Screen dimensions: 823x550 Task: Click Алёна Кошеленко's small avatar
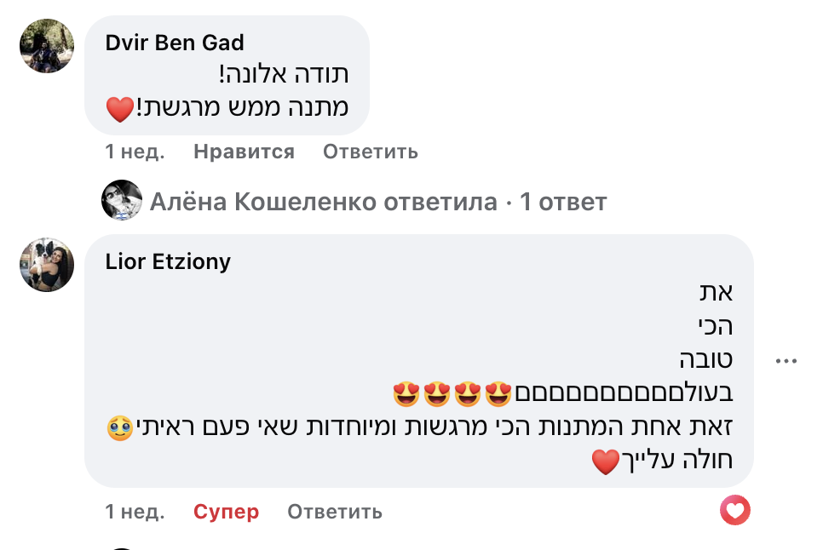click(122, 201)
